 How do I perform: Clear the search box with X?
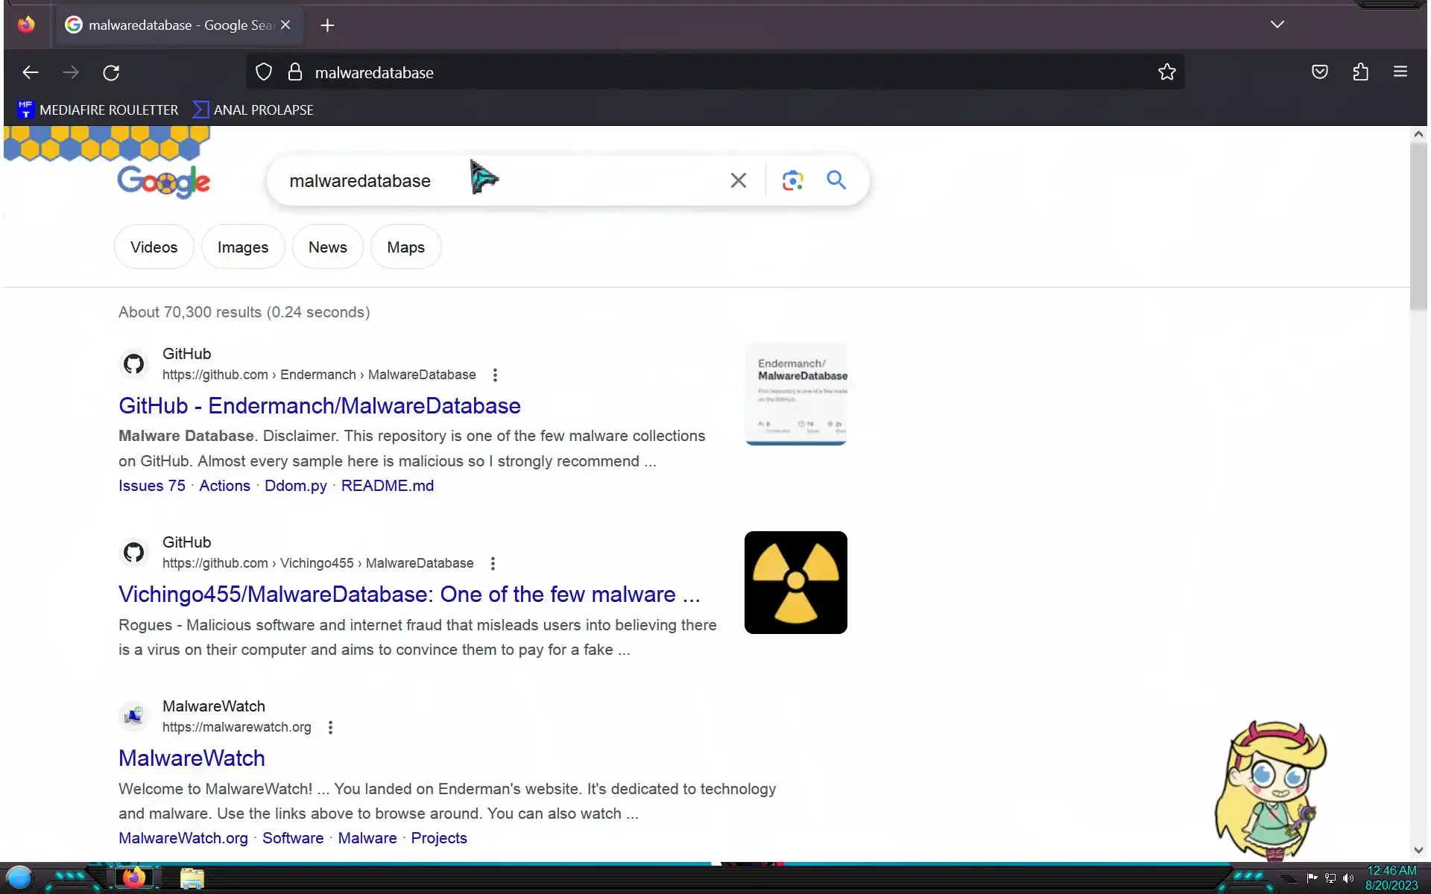[738, 180]
